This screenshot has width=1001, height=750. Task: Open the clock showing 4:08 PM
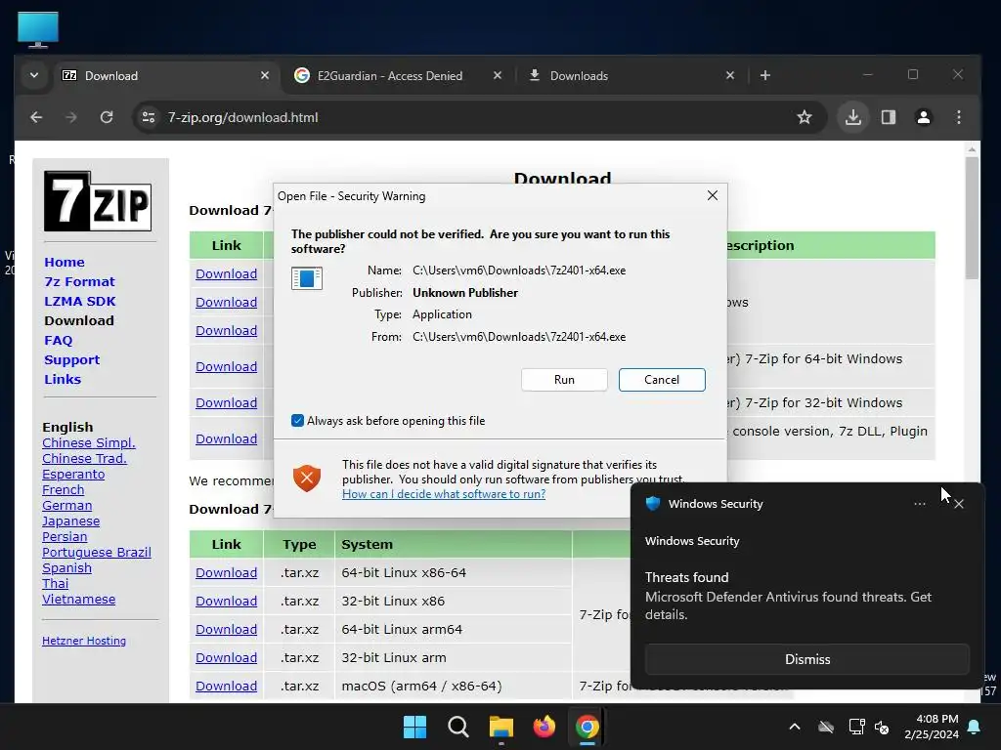(x=932, y=727)
